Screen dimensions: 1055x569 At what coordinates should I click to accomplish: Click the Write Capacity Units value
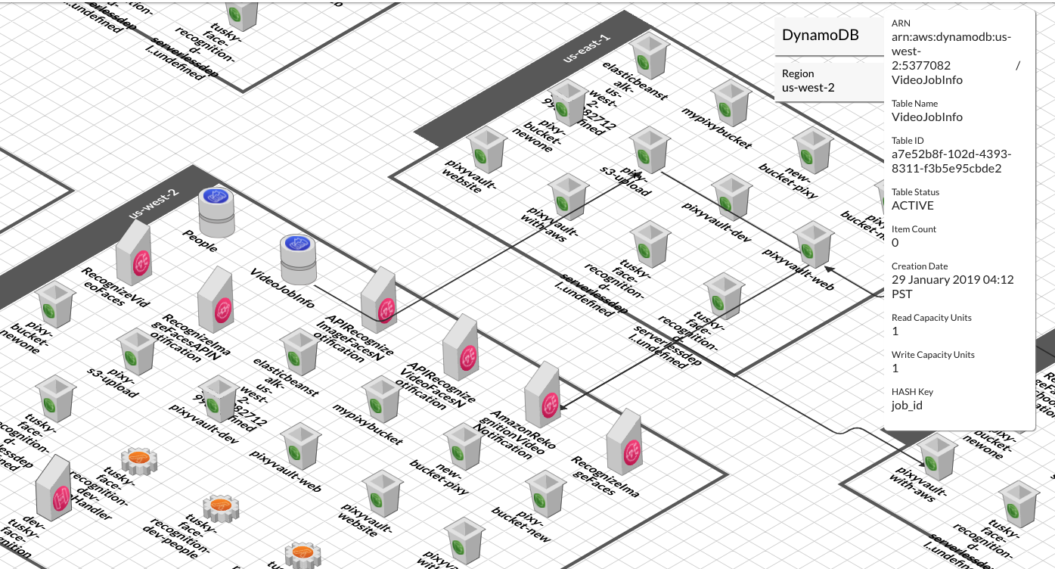point(895,368)
